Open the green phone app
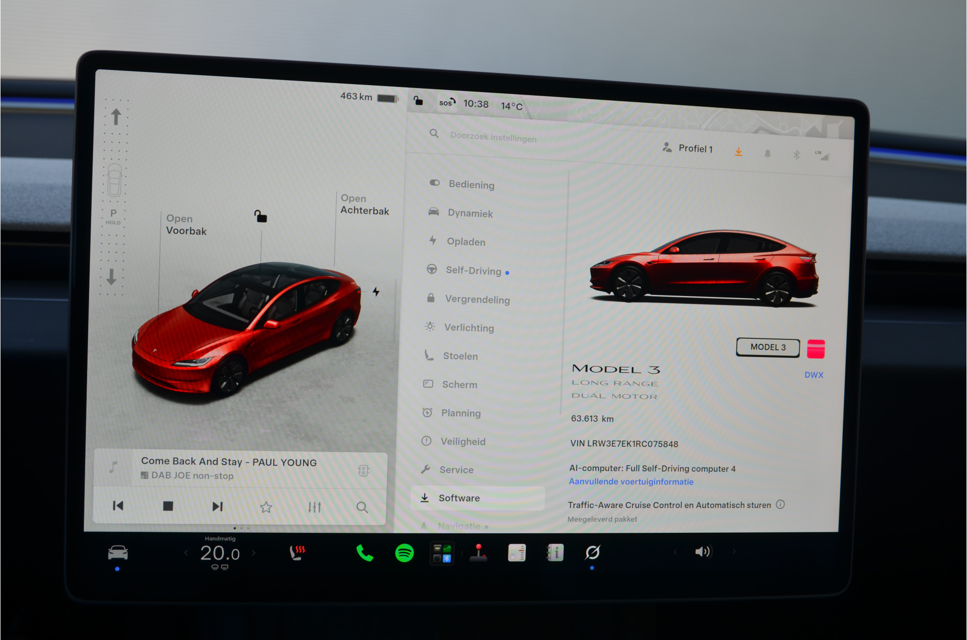The image size is (967, 640). (x=364, y=553)
